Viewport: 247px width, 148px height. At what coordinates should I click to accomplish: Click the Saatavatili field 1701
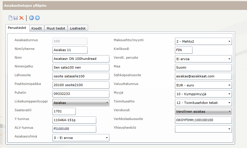64,111
